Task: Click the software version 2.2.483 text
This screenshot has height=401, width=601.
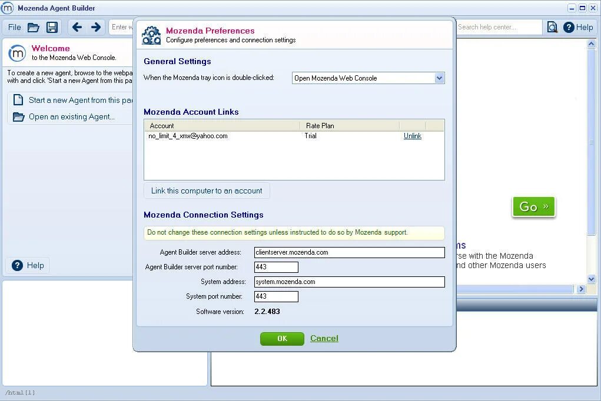Action: click(x=267, y=312)
